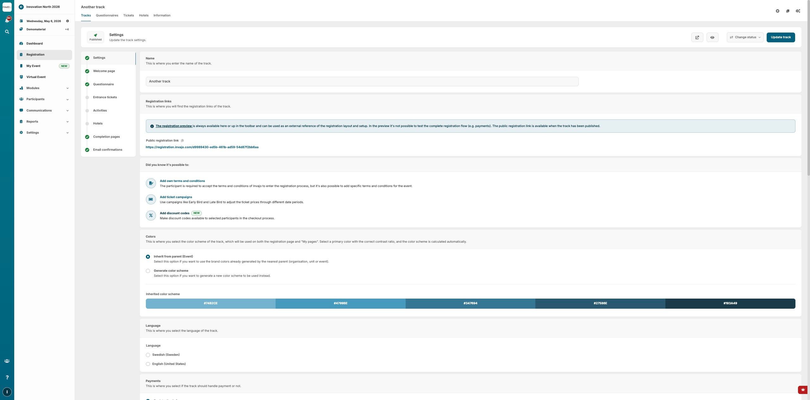Click the Update track button
This screenshot has width=810, height=400.
coord(781,37)
